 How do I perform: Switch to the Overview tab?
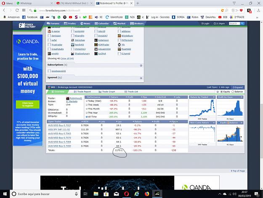click(58, 92)
